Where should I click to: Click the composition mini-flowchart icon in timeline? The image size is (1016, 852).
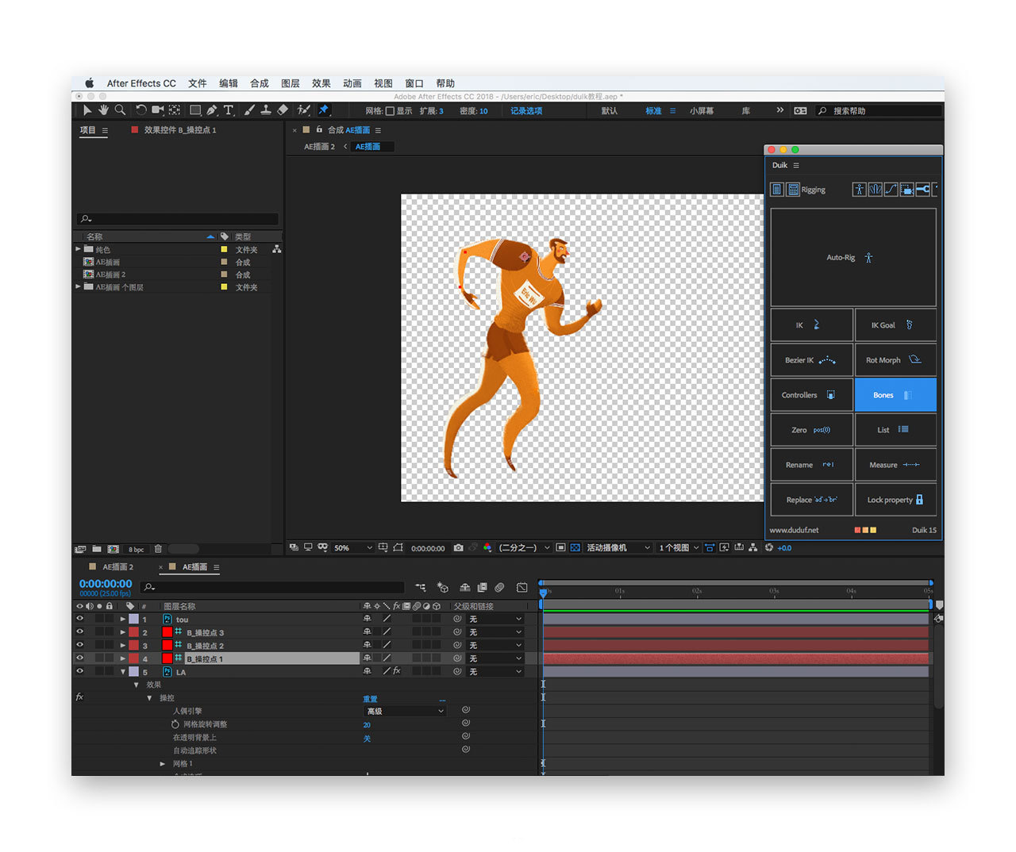[x=421, y=588]
